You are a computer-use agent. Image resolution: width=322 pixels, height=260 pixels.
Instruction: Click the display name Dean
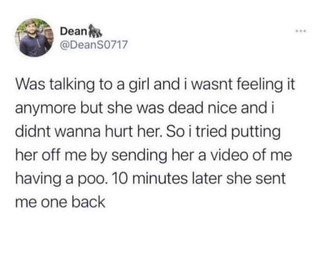point(73,31)
